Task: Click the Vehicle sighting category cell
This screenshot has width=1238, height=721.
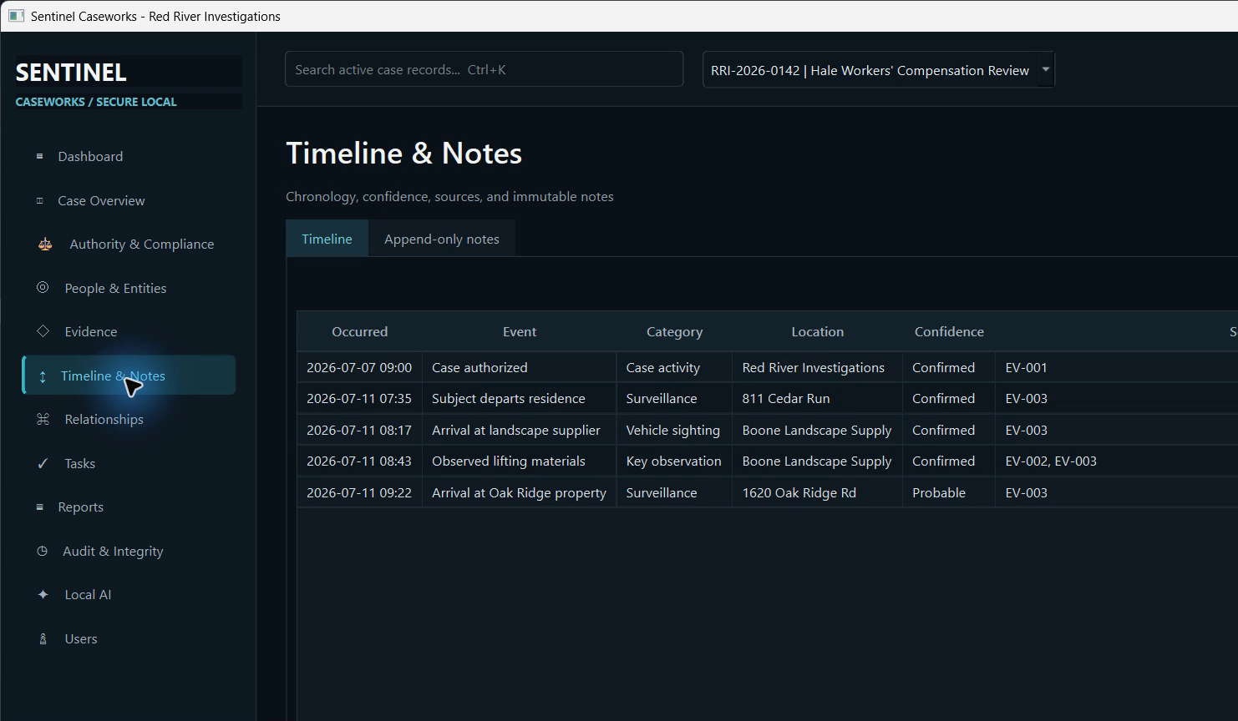Action: pos(675,430)
